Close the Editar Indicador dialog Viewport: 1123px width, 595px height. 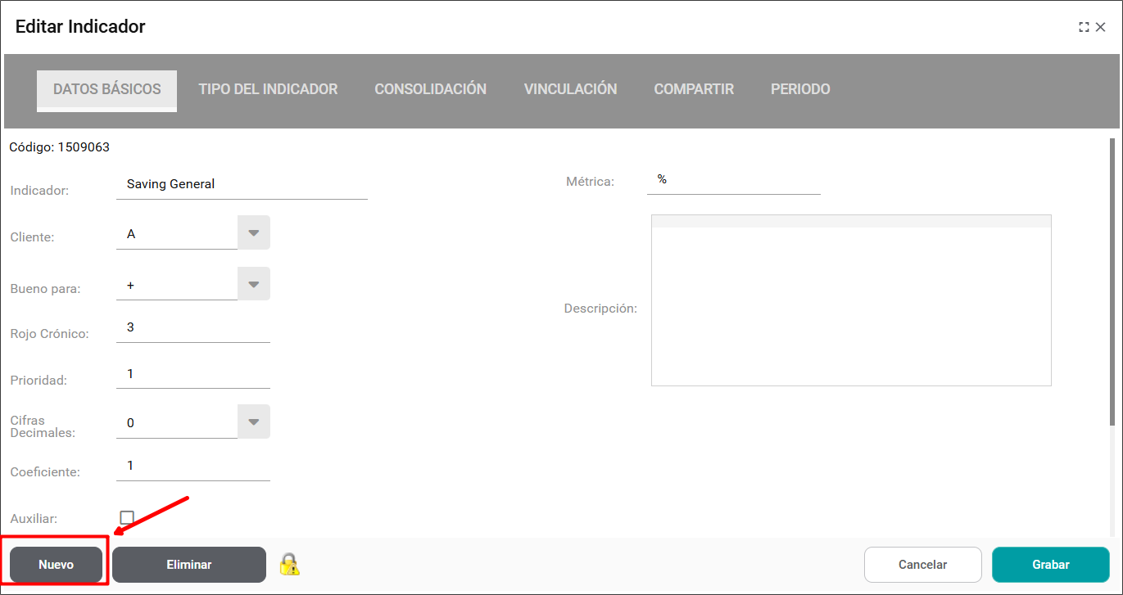pyautogui.click(x=1101, y=27)
